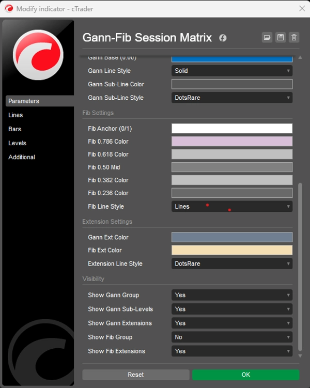This screenshot has width=310, height=388.
Task: Click the Facebook share icon beside title
Action: tap(223, 38)
